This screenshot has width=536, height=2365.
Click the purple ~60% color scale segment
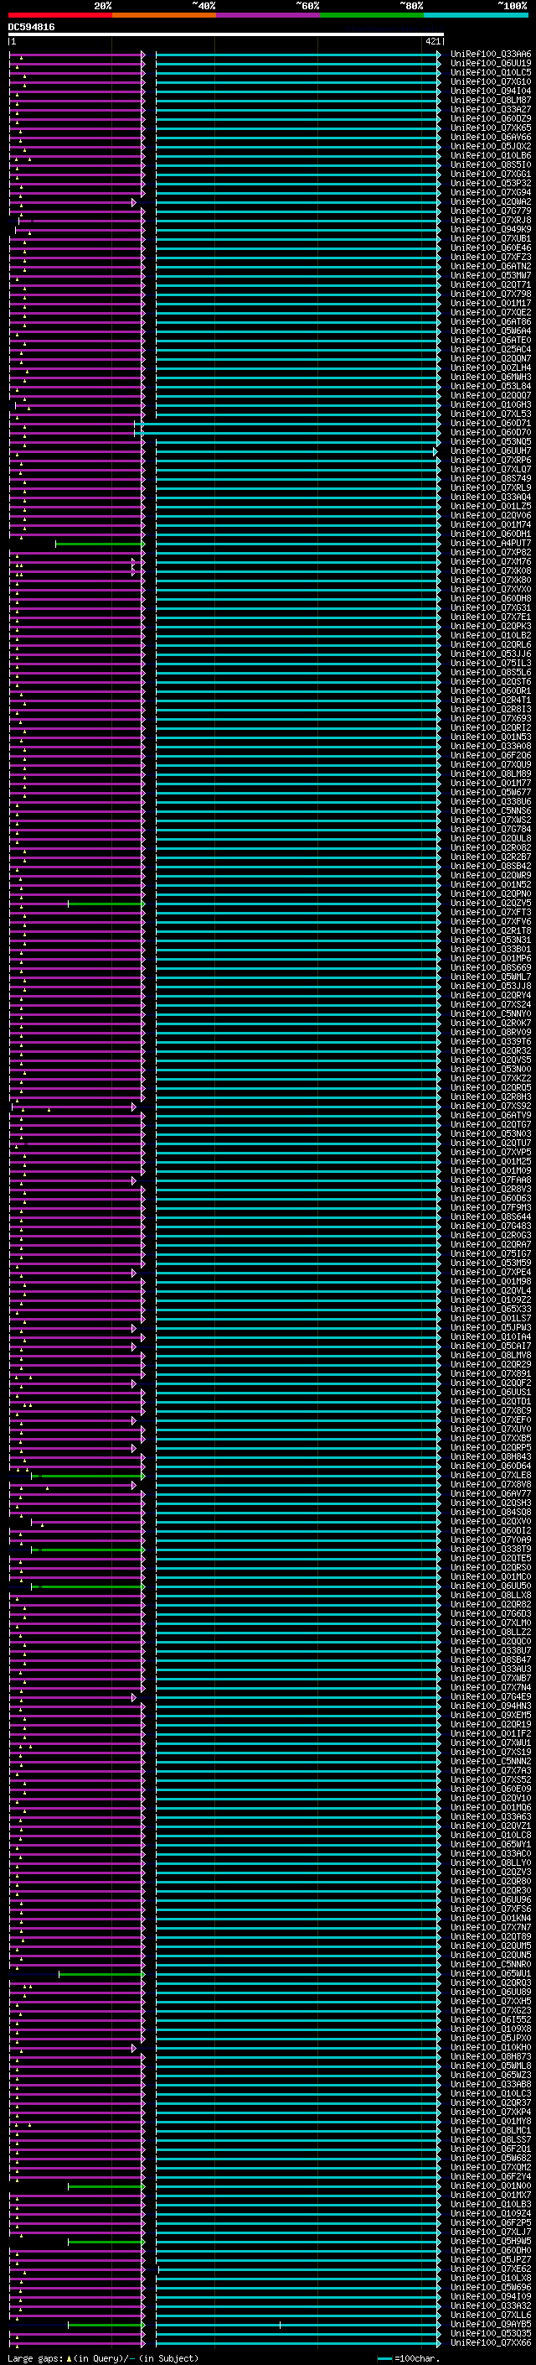click(x=267, y=15)
